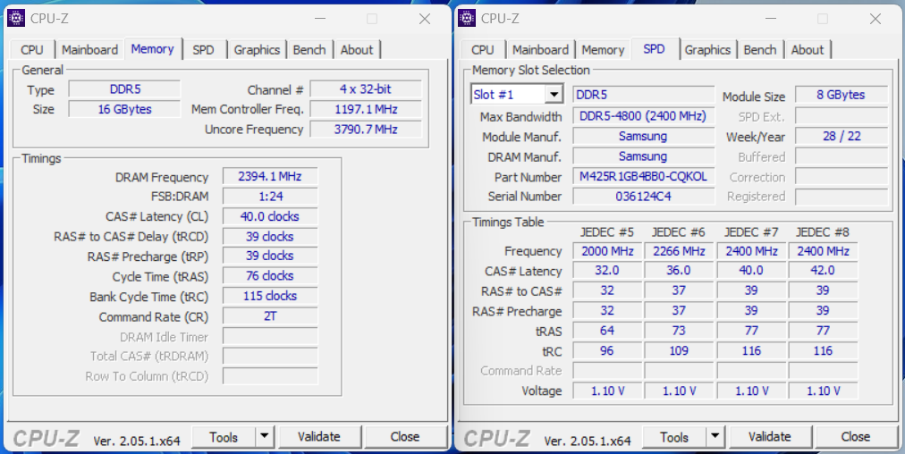Viewport: 905px width, 454px height.
Task: Click Cycle Time (tRAS) 76 clocks value
Action: click(x=270, y=276)
